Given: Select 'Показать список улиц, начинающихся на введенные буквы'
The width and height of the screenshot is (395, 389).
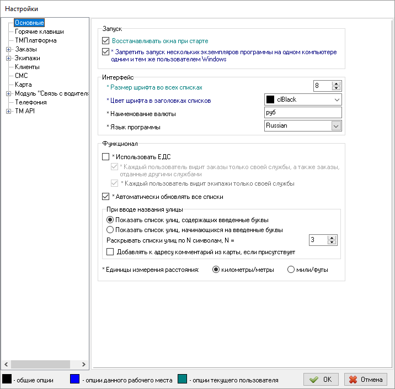Looking at the screenshot, I should 110,229.
